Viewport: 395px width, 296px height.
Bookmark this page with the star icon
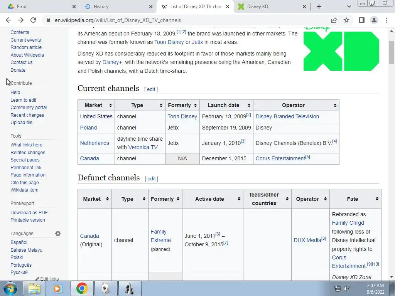pos(346,20)
